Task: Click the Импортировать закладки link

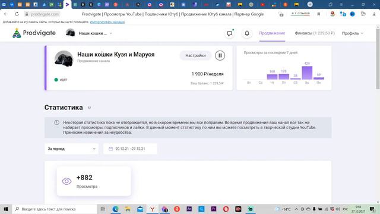Action: [107, 22]
